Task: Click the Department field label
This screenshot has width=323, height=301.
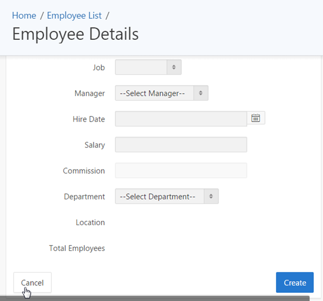Action: (x=85, y=197)
